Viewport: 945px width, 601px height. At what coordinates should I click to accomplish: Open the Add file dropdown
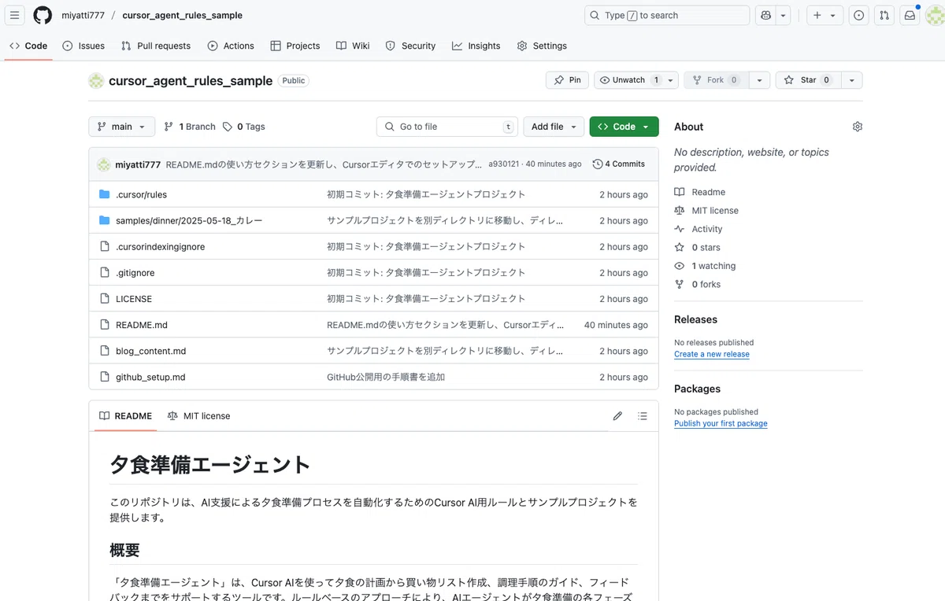tap(554, 127)
